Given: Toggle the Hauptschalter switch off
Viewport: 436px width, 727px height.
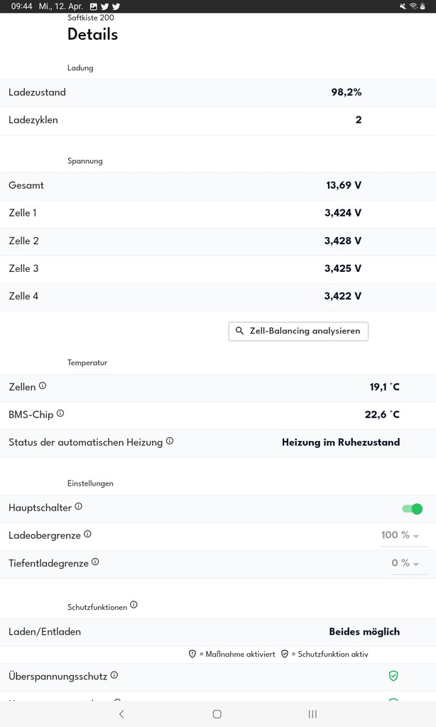Looking at the screenshot, I should pos(413,509).
